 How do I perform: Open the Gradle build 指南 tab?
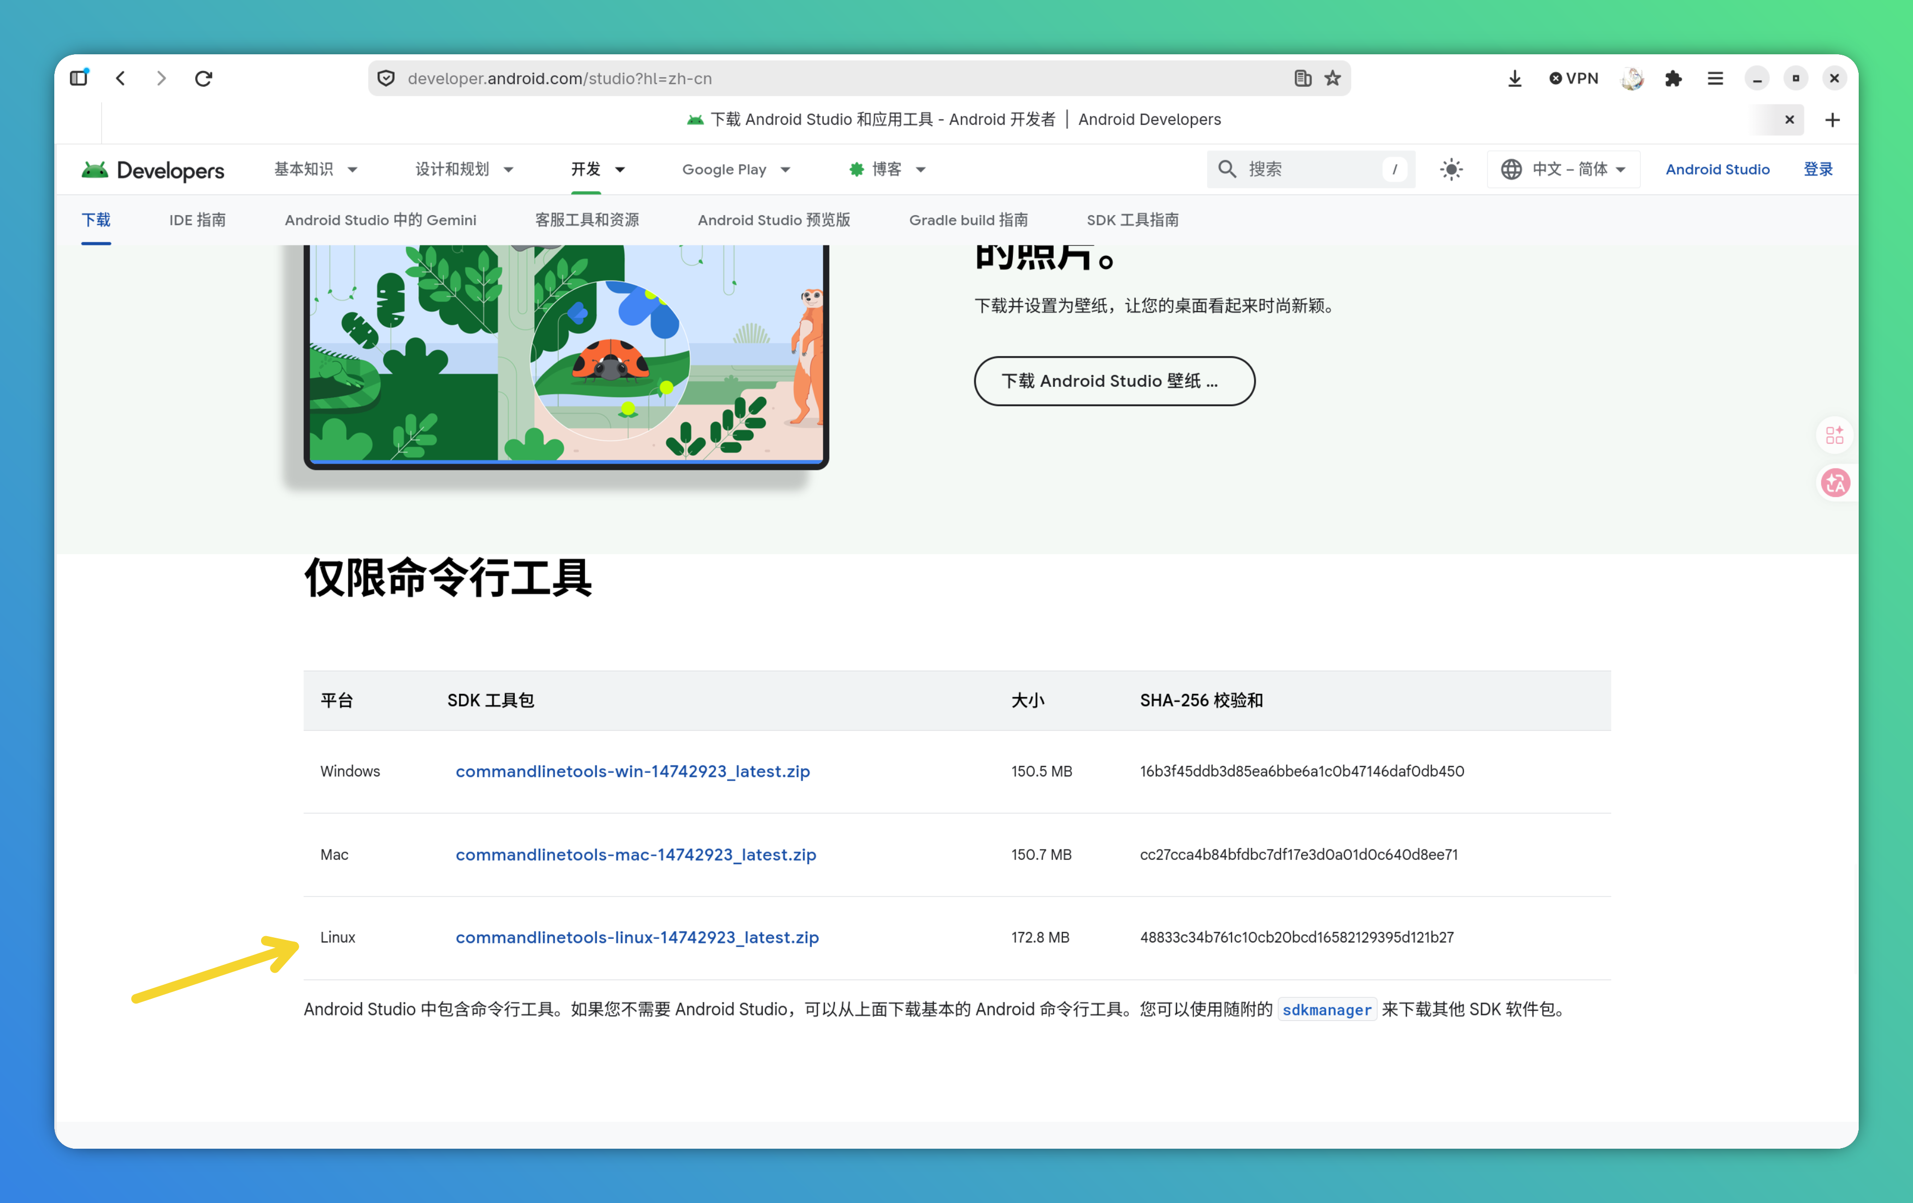[x=967, y=220]
